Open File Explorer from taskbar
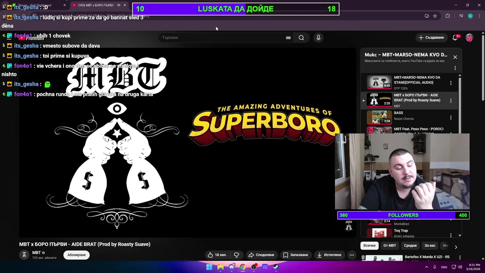Screen dimensions: 485x273 (220, 267)
